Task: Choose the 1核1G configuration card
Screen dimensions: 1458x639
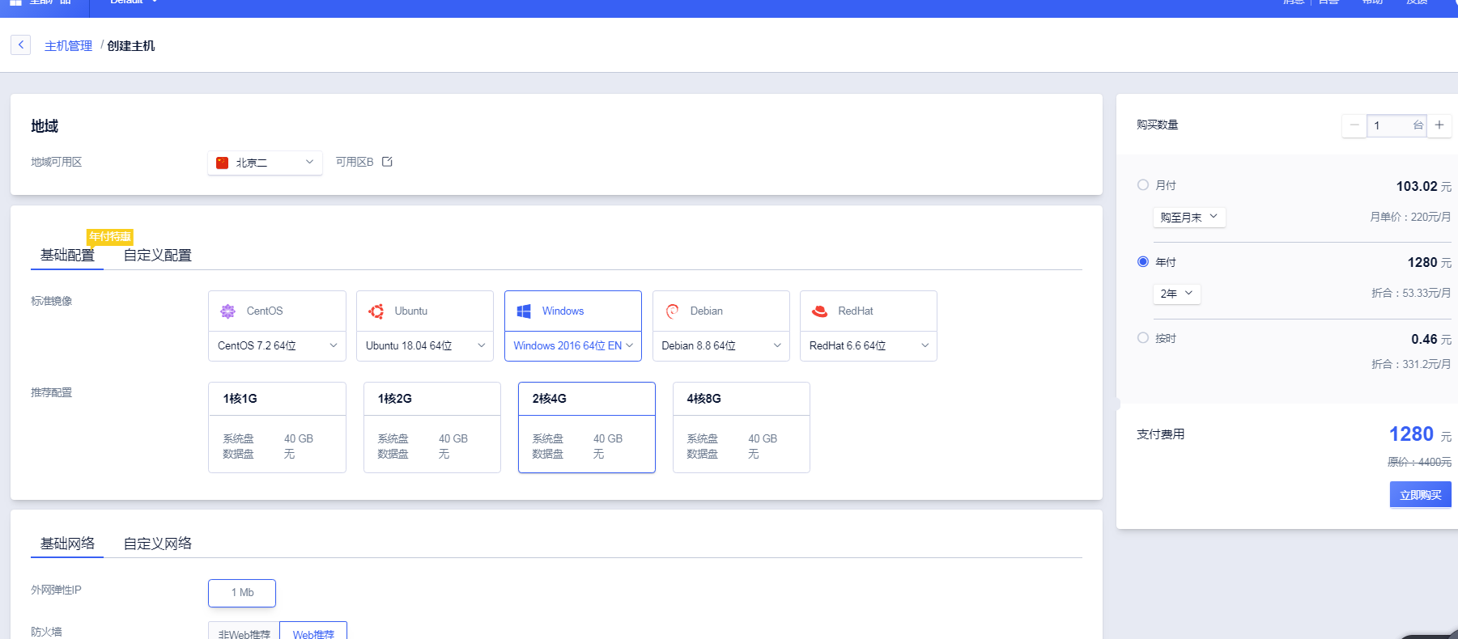Action: [x=277, y=428]
